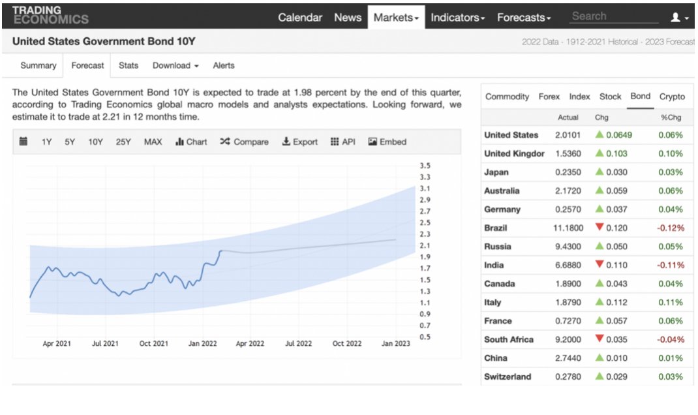Screen dimensions: 698x415
Task: Open the United Kingdom bond link
Action: (514, 153)
